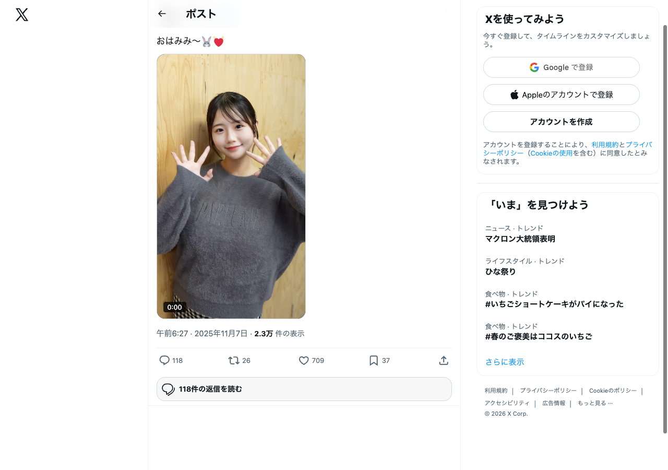Click the アカウントを作成 button
This screenshot has height=470, width=668.
click(562, 122)
